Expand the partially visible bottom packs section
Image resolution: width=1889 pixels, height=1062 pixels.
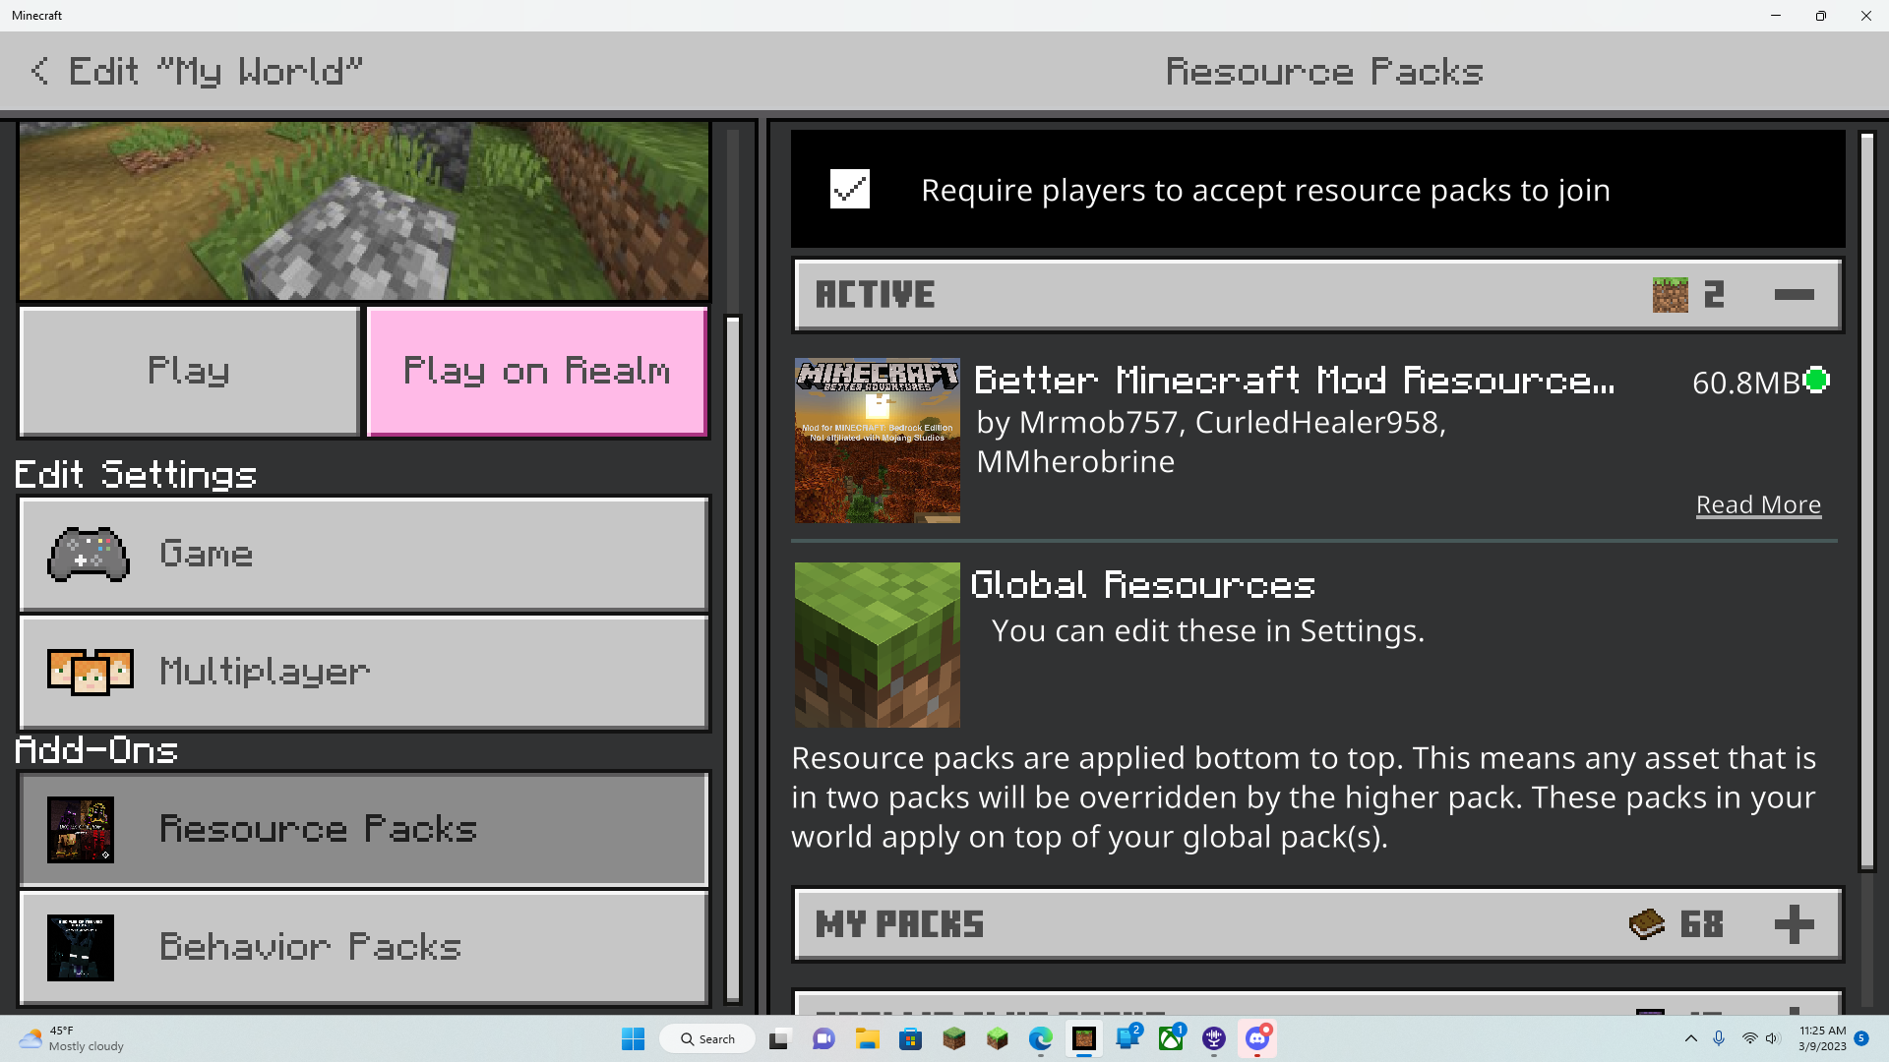point(1794,1009)
